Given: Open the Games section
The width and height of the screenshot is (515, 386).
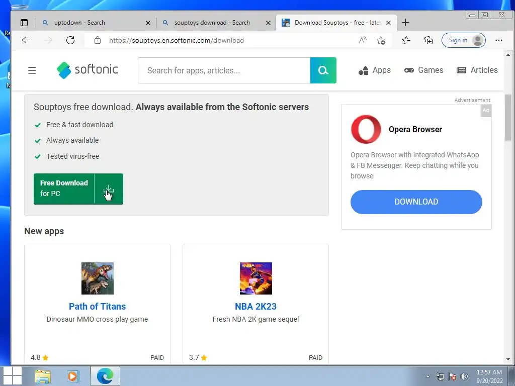Looking at the screenshot, I should coord(423,70).
